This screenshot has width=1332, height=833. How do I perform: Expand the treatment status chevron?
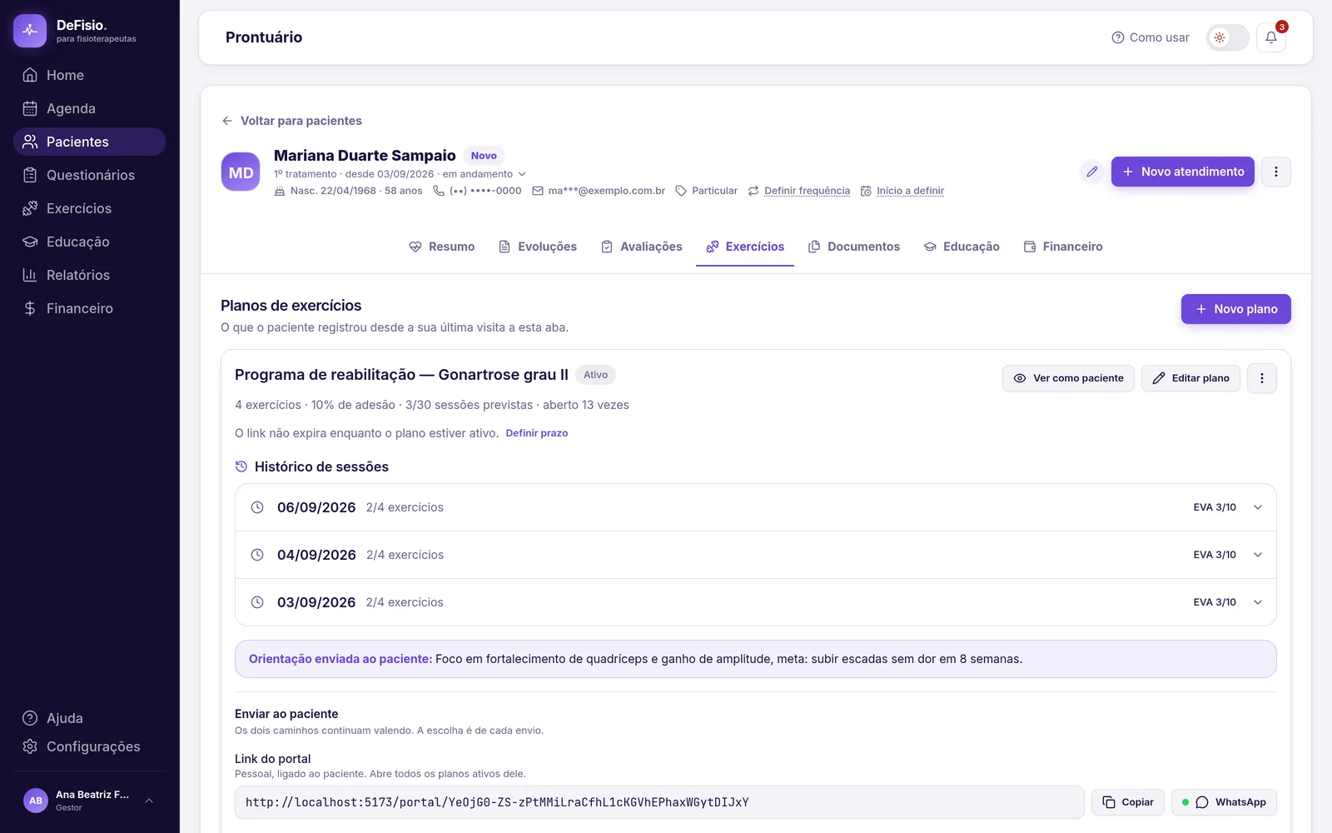coord(522,174)
